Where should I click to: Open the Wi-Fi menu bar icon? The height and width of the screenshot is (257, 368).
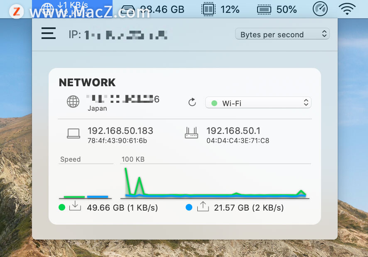[x=347, y=9]
